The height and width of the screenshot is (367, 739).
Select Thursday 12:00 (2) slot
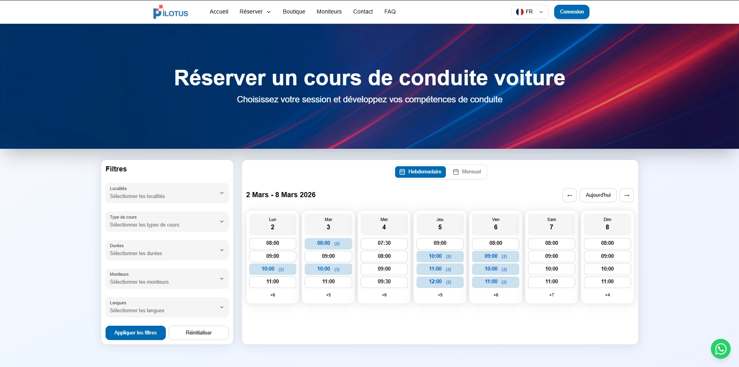coord(440,282)
